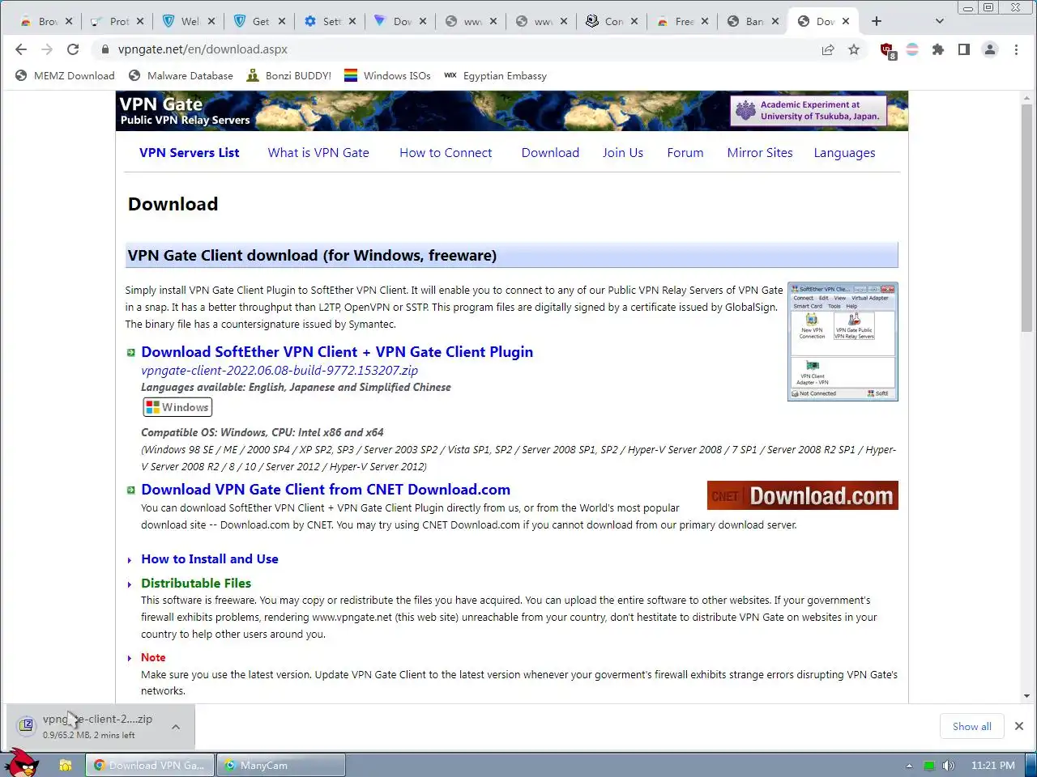Expand the Distributable Files arrow bullet
The height and width of the screenshot is (777, 1037).
point(130,584)
